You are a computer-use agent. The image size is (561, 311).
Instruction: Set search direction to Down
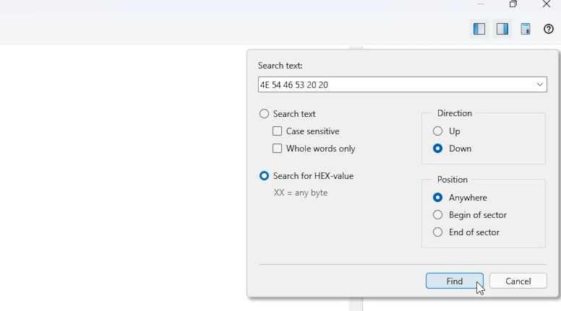coord(437,148)
